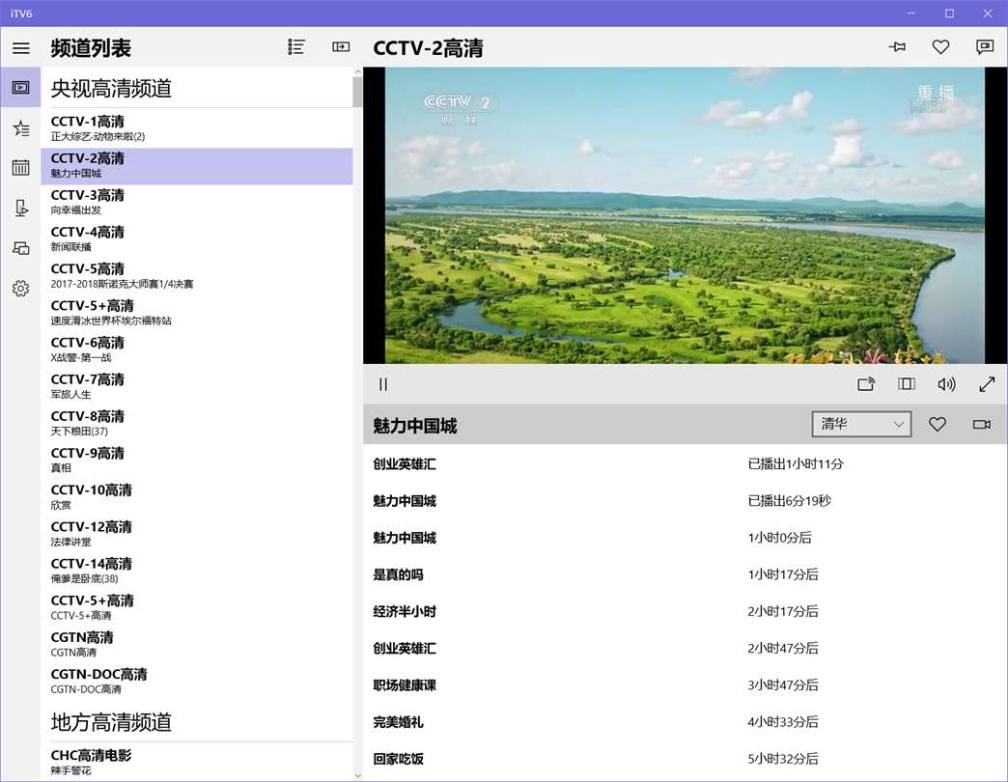
Task: Click the 魅力中国城 program aired 6分19秒
Action: [686, 501]
